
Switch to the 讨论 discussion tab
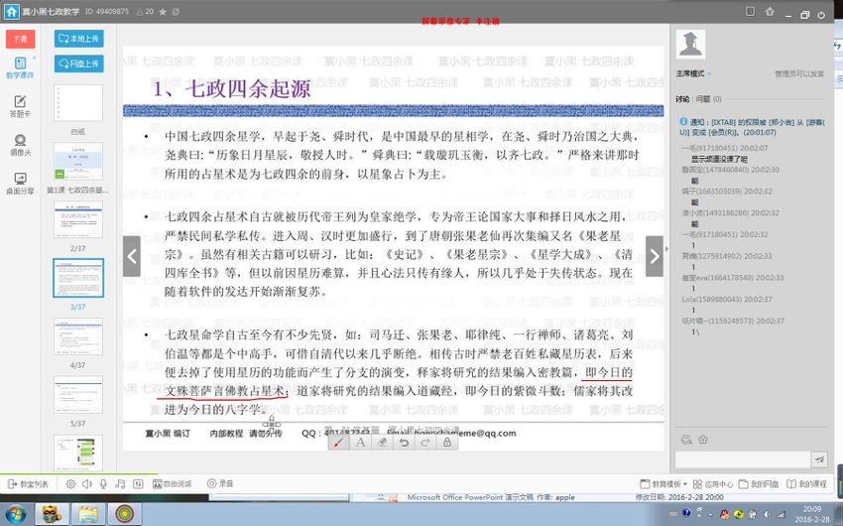click(x=682, y=99)
